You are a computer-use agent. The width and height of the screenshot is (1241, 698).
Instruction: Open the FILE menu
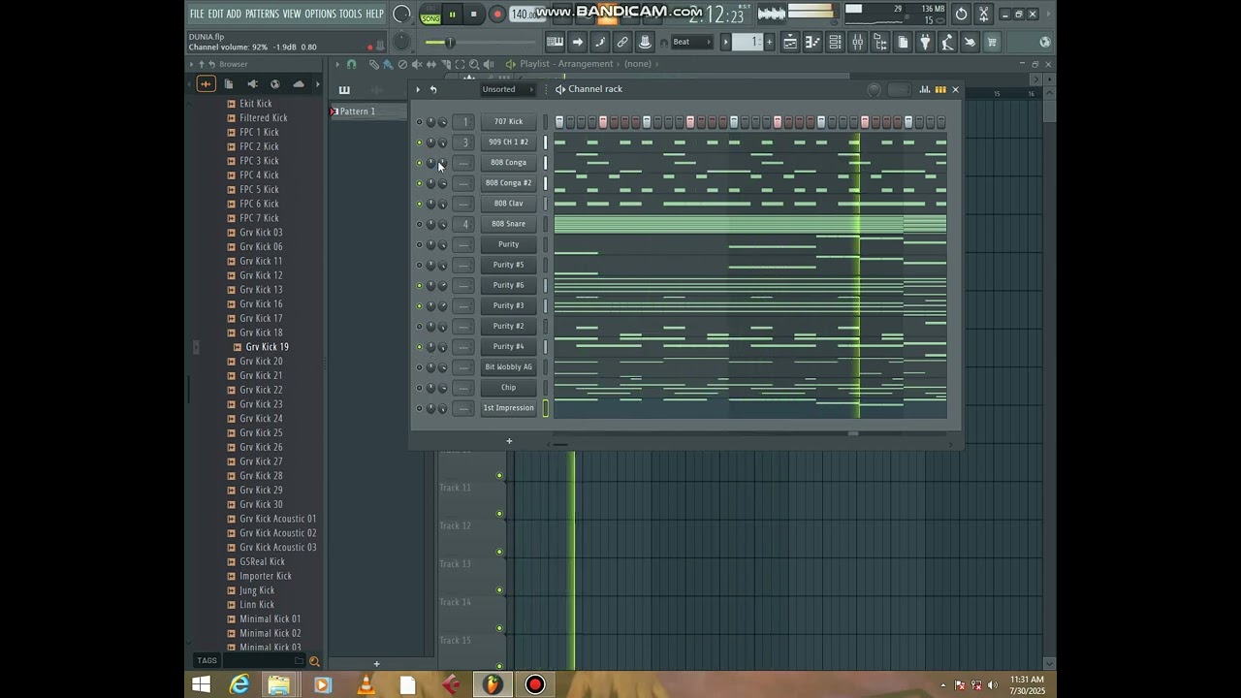click(197, 14)
